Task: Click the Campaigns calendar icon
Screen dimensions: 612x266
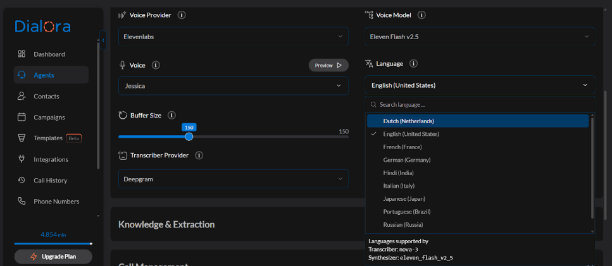Action: click(x=22, y=117)
